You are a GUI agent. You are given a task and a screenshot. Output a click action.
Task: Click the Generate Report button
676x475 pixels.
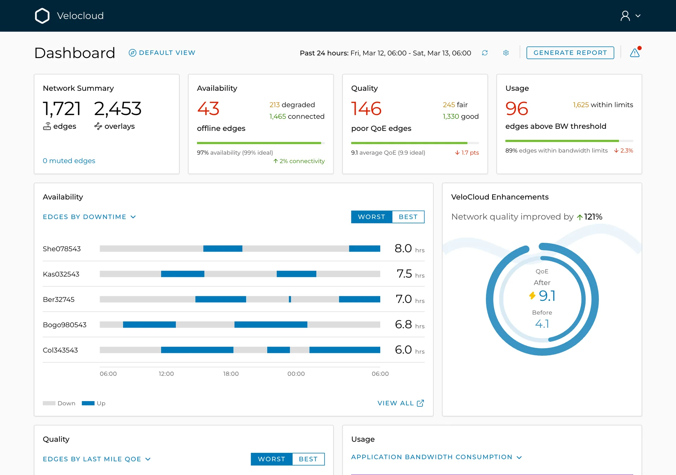tap(570, 53)
